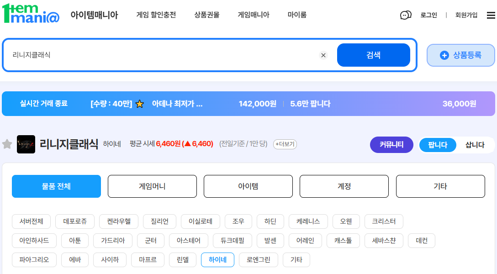Filter by server 파아그리오
497x274 pixels.
(x=34, y=260)
